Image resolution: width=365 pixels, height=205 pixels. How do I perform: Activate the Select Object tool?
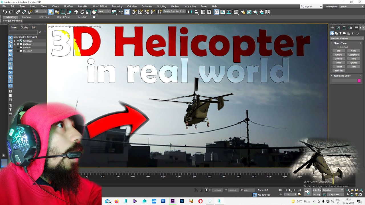(50, 12)
